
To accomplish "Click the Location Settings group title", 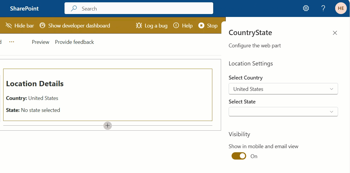I will [251, 63].
